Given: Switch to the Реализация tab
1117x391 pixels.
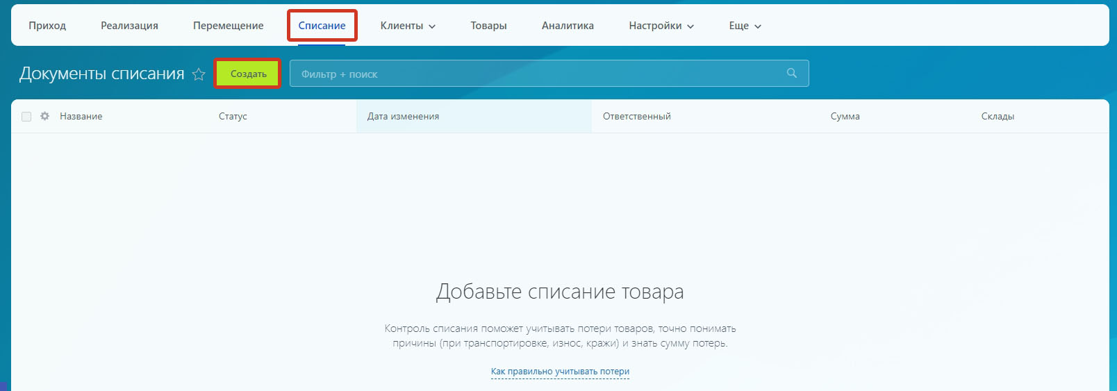Looking at the screenshot, I should (129, 26).
